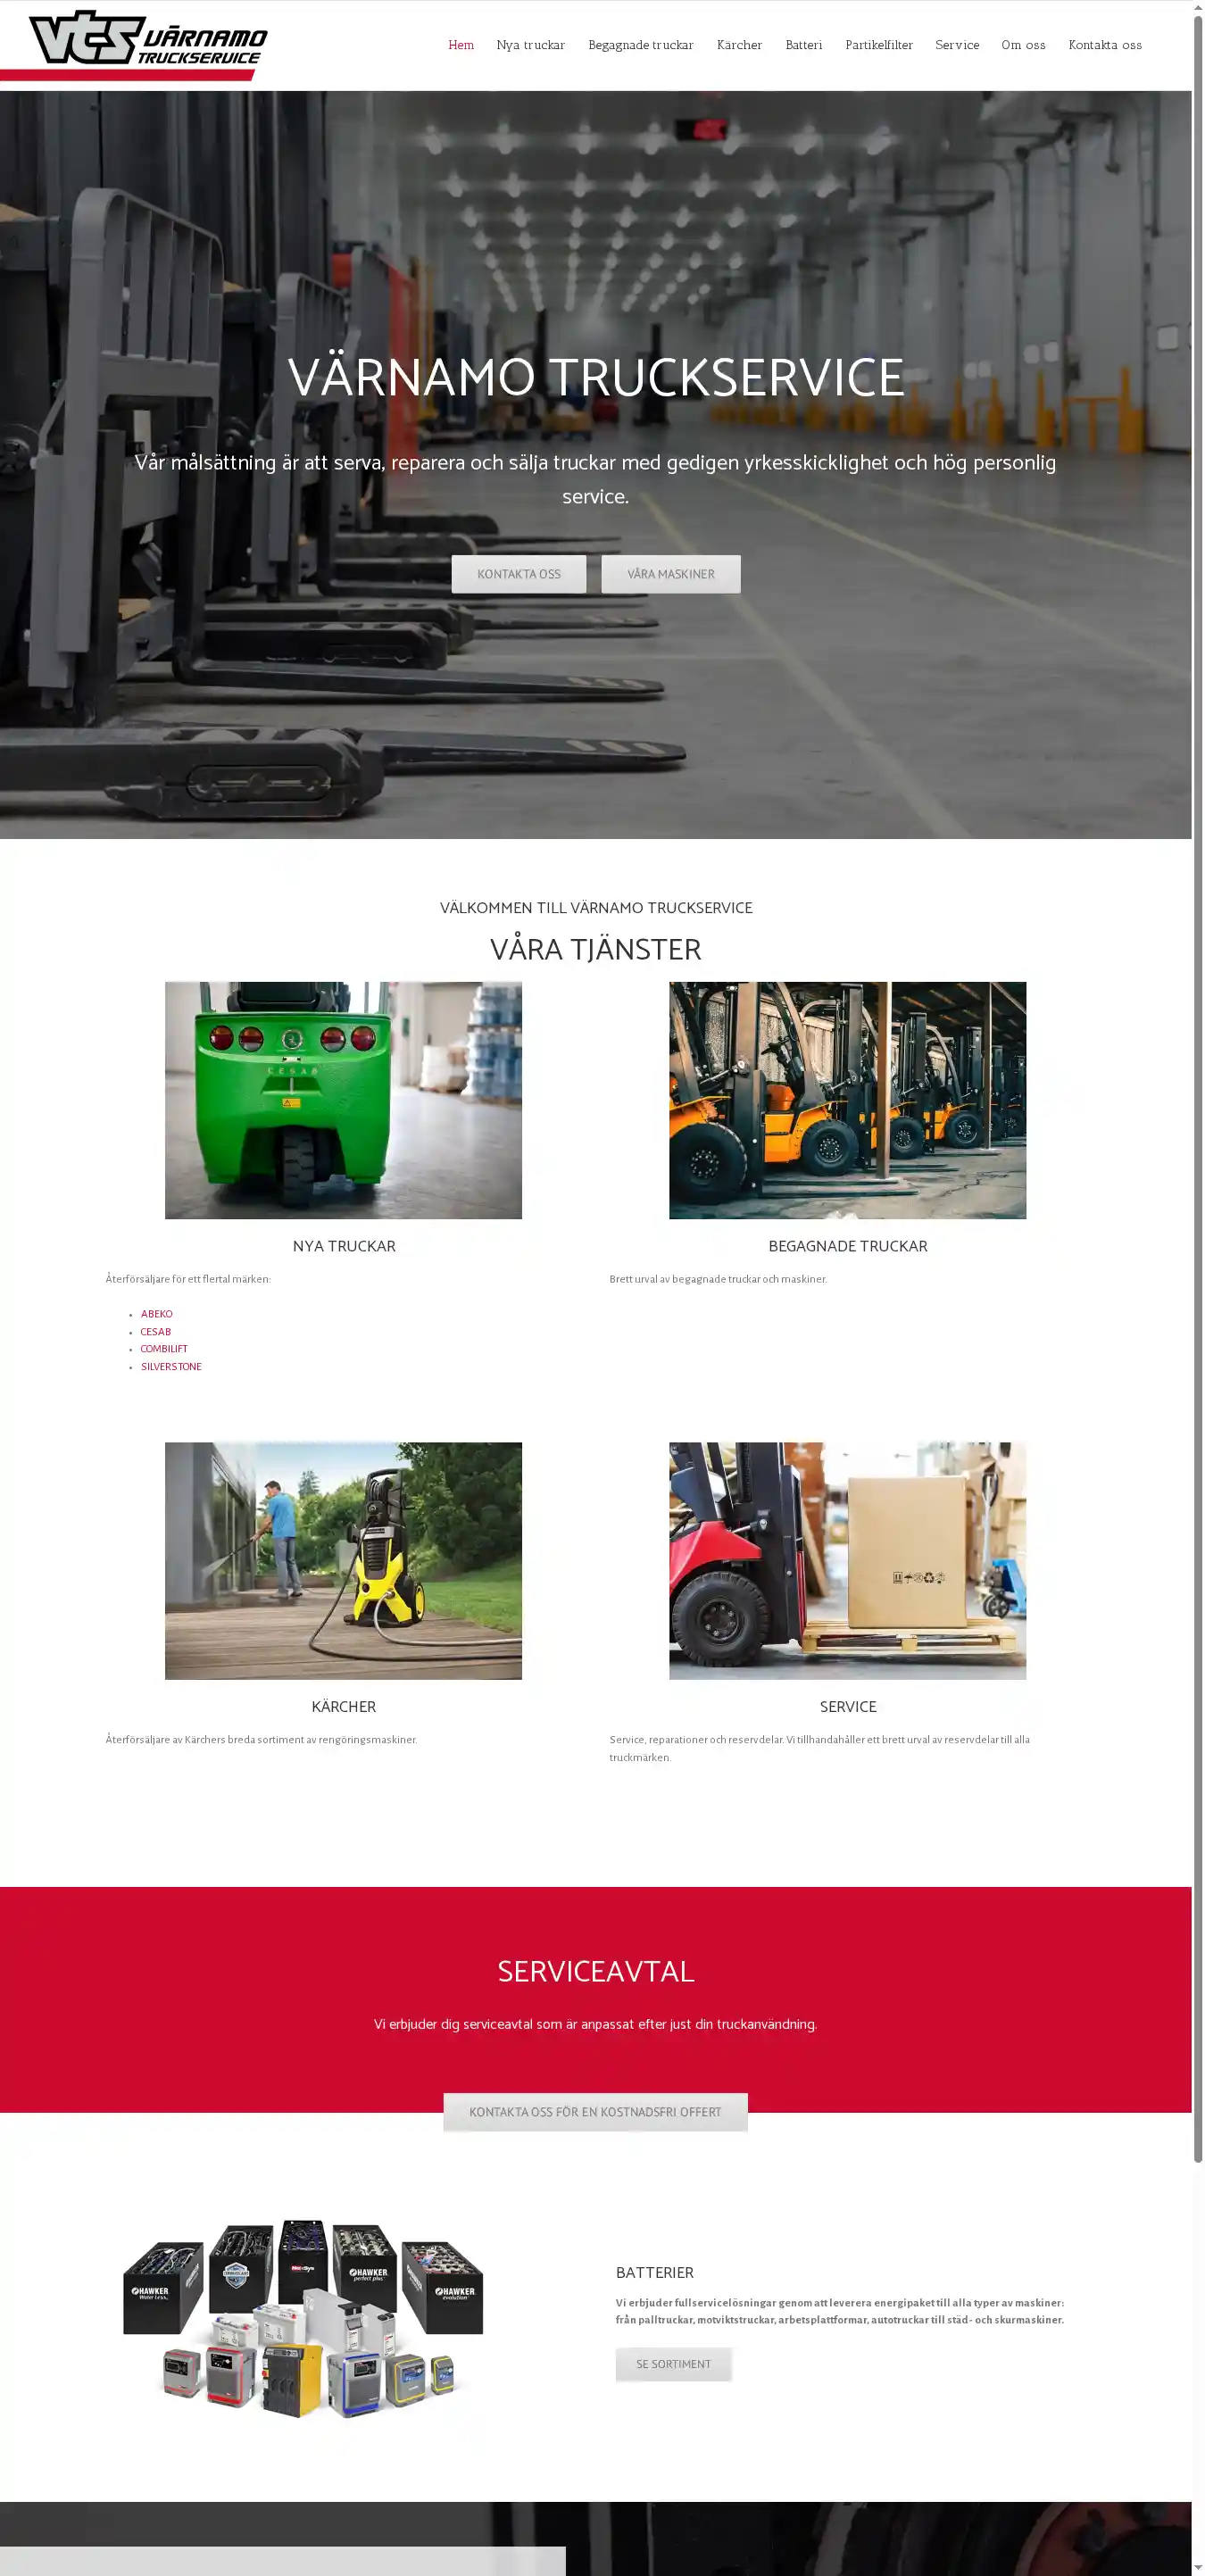
Task: Open Begagnade truckar in navigation
Action: 640,45
